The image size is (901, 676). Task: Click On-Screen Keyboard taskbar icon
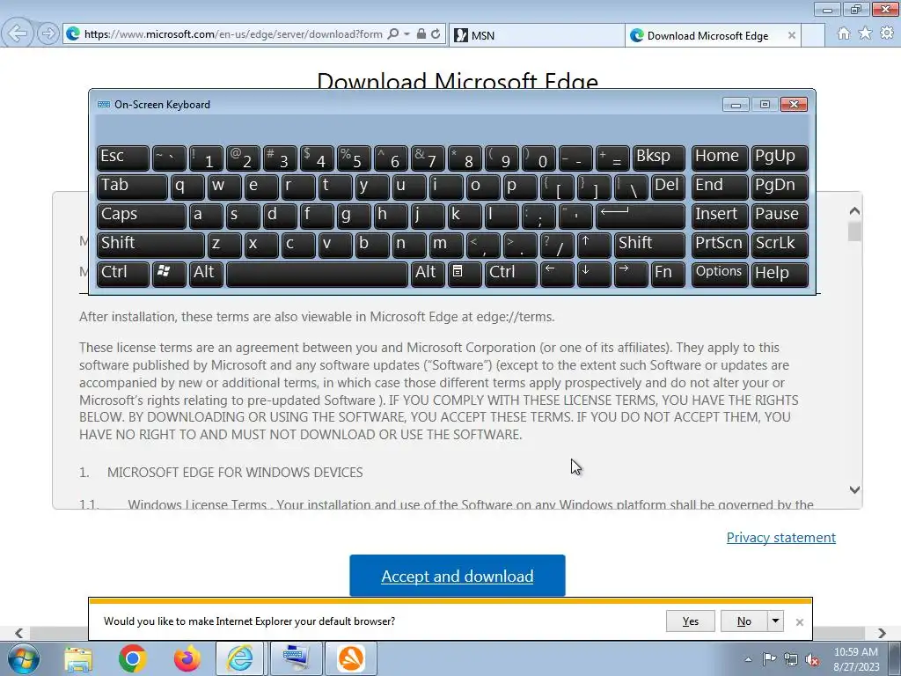coord(296,658)
